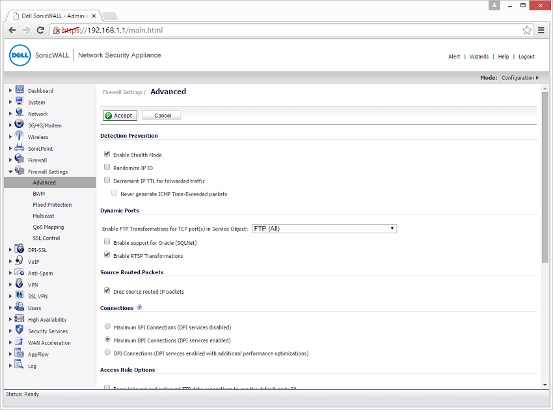
Task: Click the scrollbar down arrow
Action: (x=545, y=385)
